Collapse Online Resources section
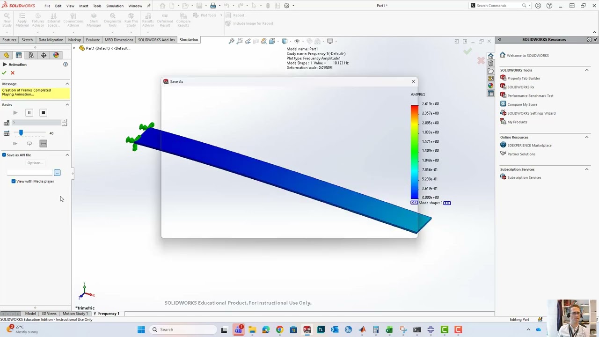This screenshot has width=599, height=337. pyautogui.click(x=586, y=137)
